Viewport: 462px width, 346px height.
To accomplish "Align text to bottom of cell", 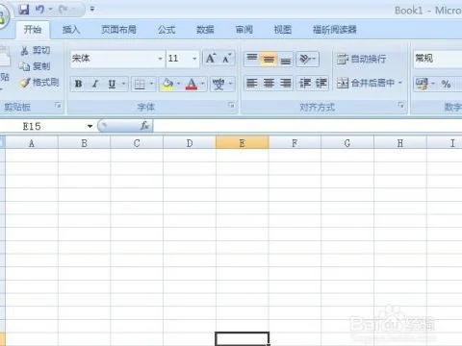I will coord(285,59).
